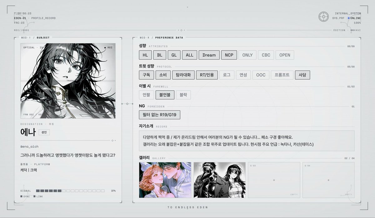Open the first gallery image of the couple
375x218 pixels.
pos(165,180)
